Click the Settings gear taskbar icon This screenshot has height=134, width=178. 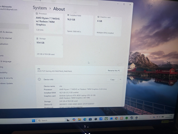pos(136,117)
